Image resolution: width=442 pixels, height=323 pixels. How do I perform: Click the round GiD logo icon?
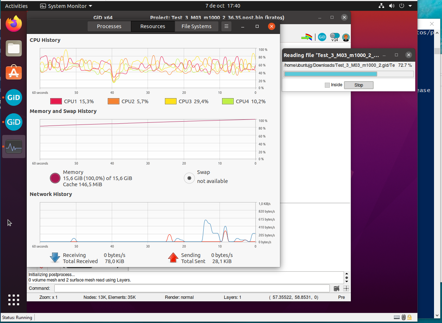322,37
